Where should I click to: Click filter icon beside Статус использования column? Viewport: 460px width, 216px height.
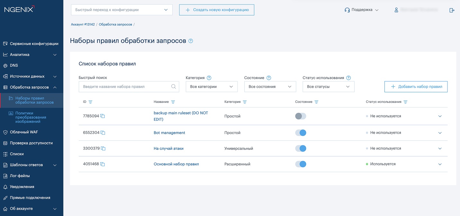(x=405, y=102)
